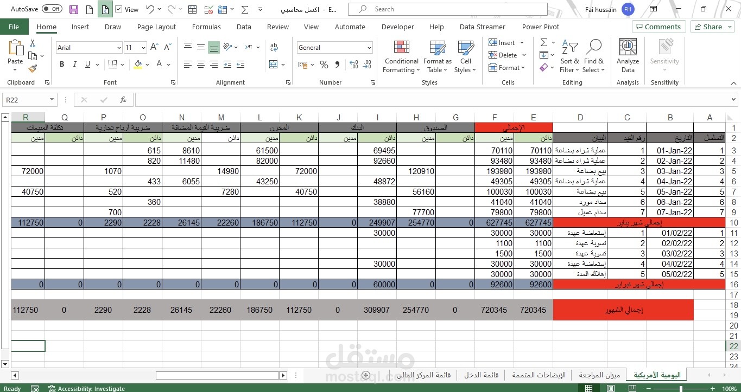Image resolution: width=741 pixels, height=392 pixels.
Task: Expand the Format as Table menu
Action: click(x=437, y=56)
